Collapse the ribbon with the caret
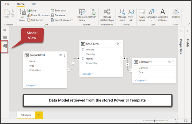 pyautogui.click(x=189, y=24)
